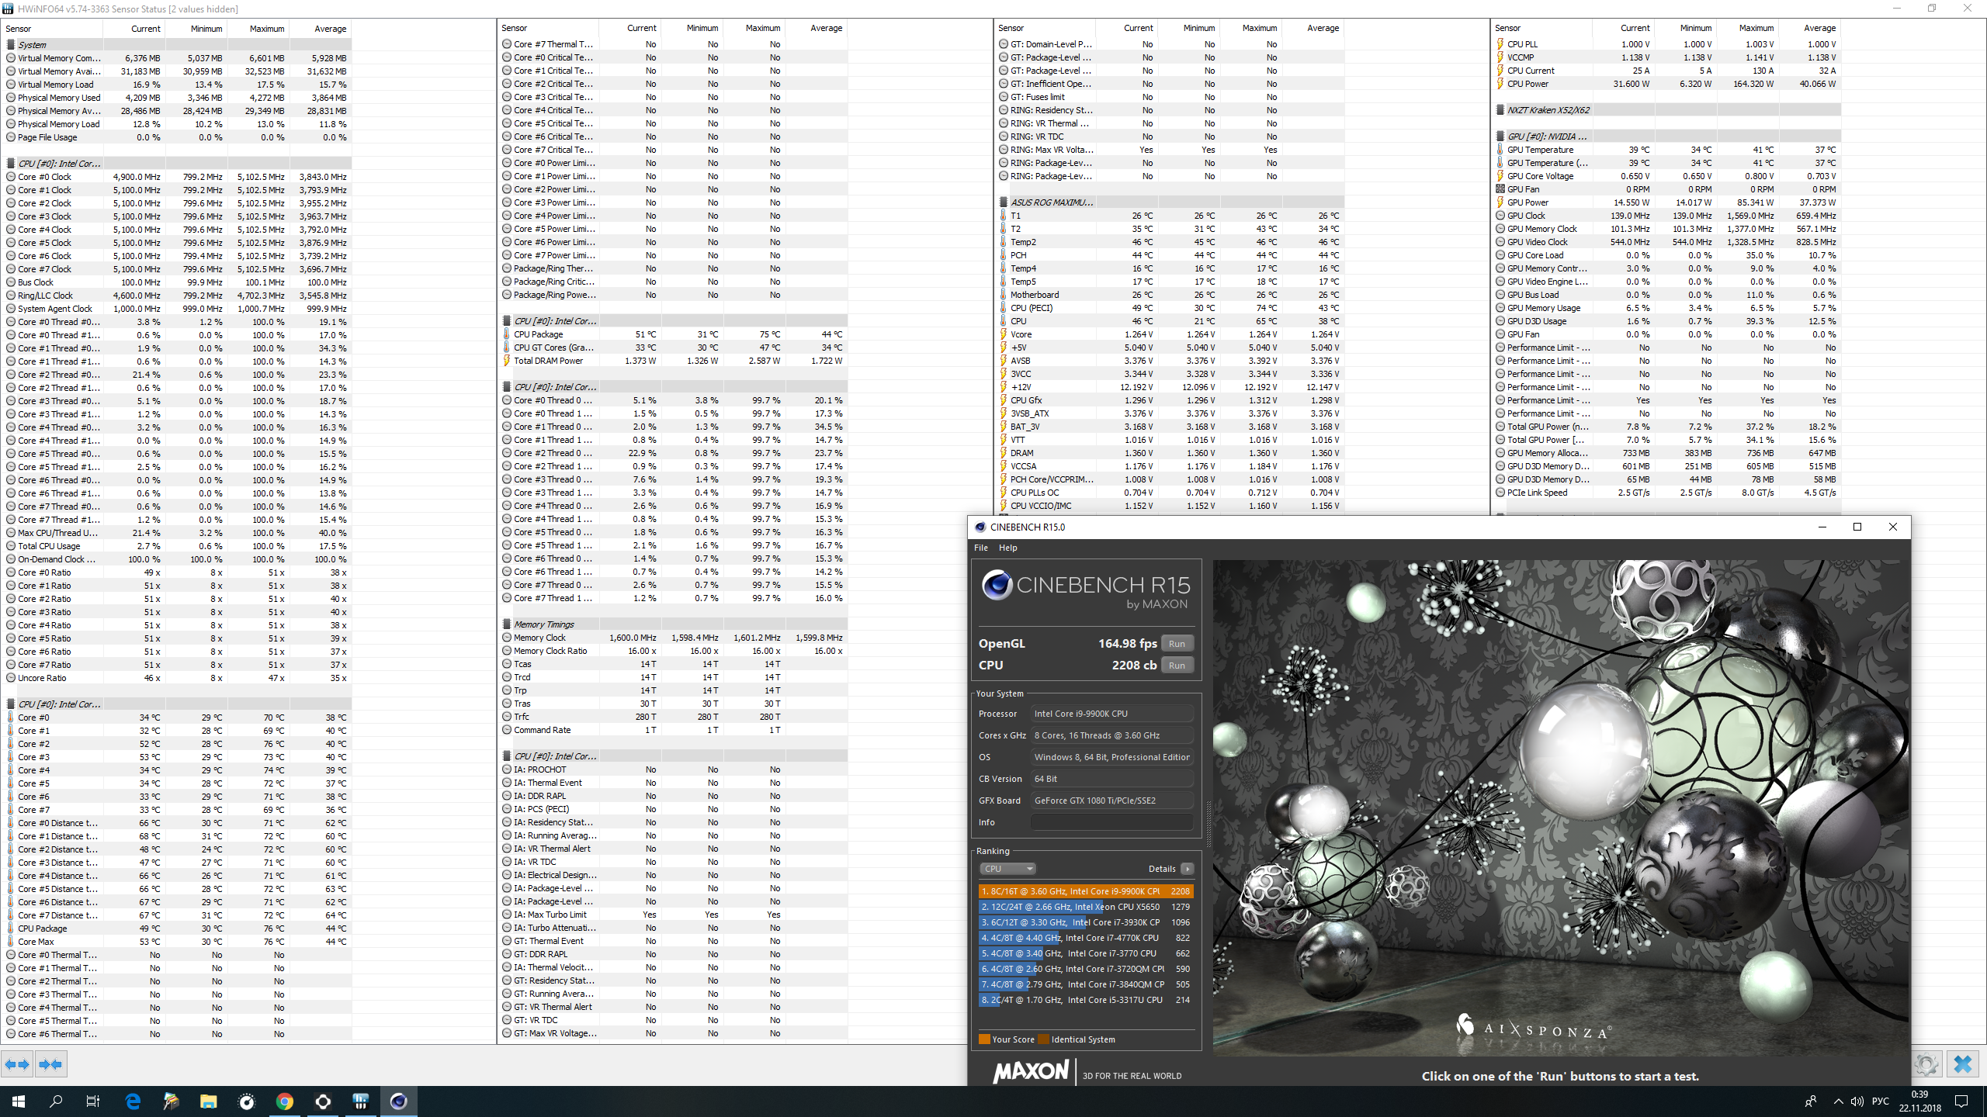
Task: Click the HWiNFO shrink columns arrows button
Action: coord(51,1064)
